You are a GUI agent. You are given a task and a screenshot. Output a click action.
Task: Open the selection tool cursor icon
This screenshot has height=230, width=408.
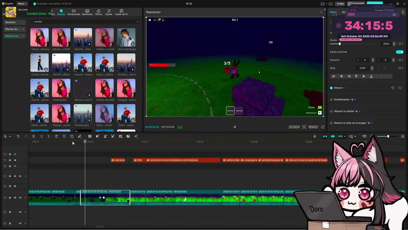[5, 136]
